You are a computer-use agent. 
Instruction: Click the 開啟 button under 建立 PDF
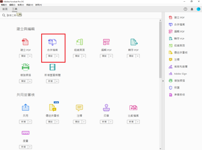[x=24, y=56]
